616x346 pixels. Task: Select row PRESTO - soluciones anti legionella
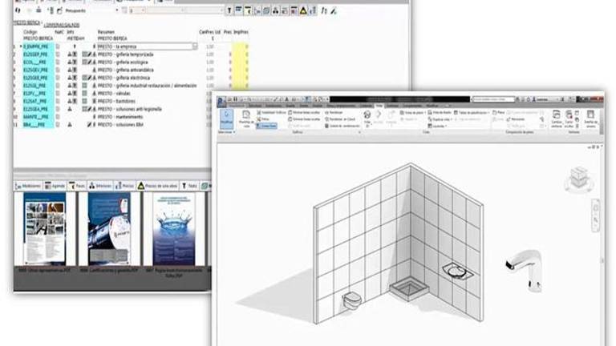point(130,109)
